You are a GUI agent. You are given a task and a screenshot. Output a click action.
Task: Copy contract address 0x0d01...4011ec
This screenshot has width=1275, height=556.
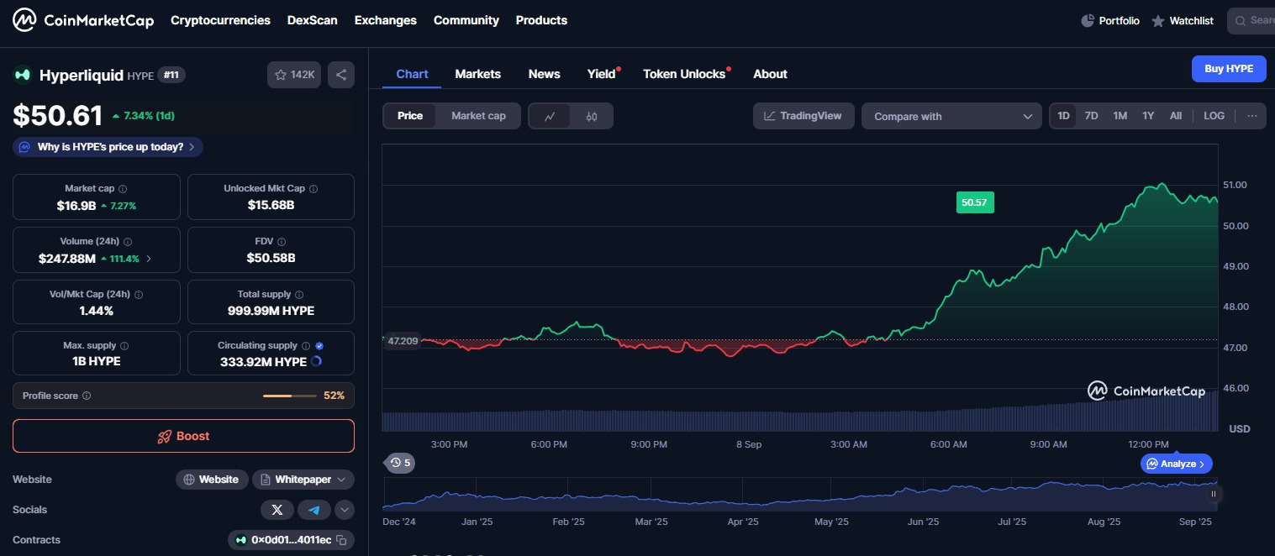(341, 540)
